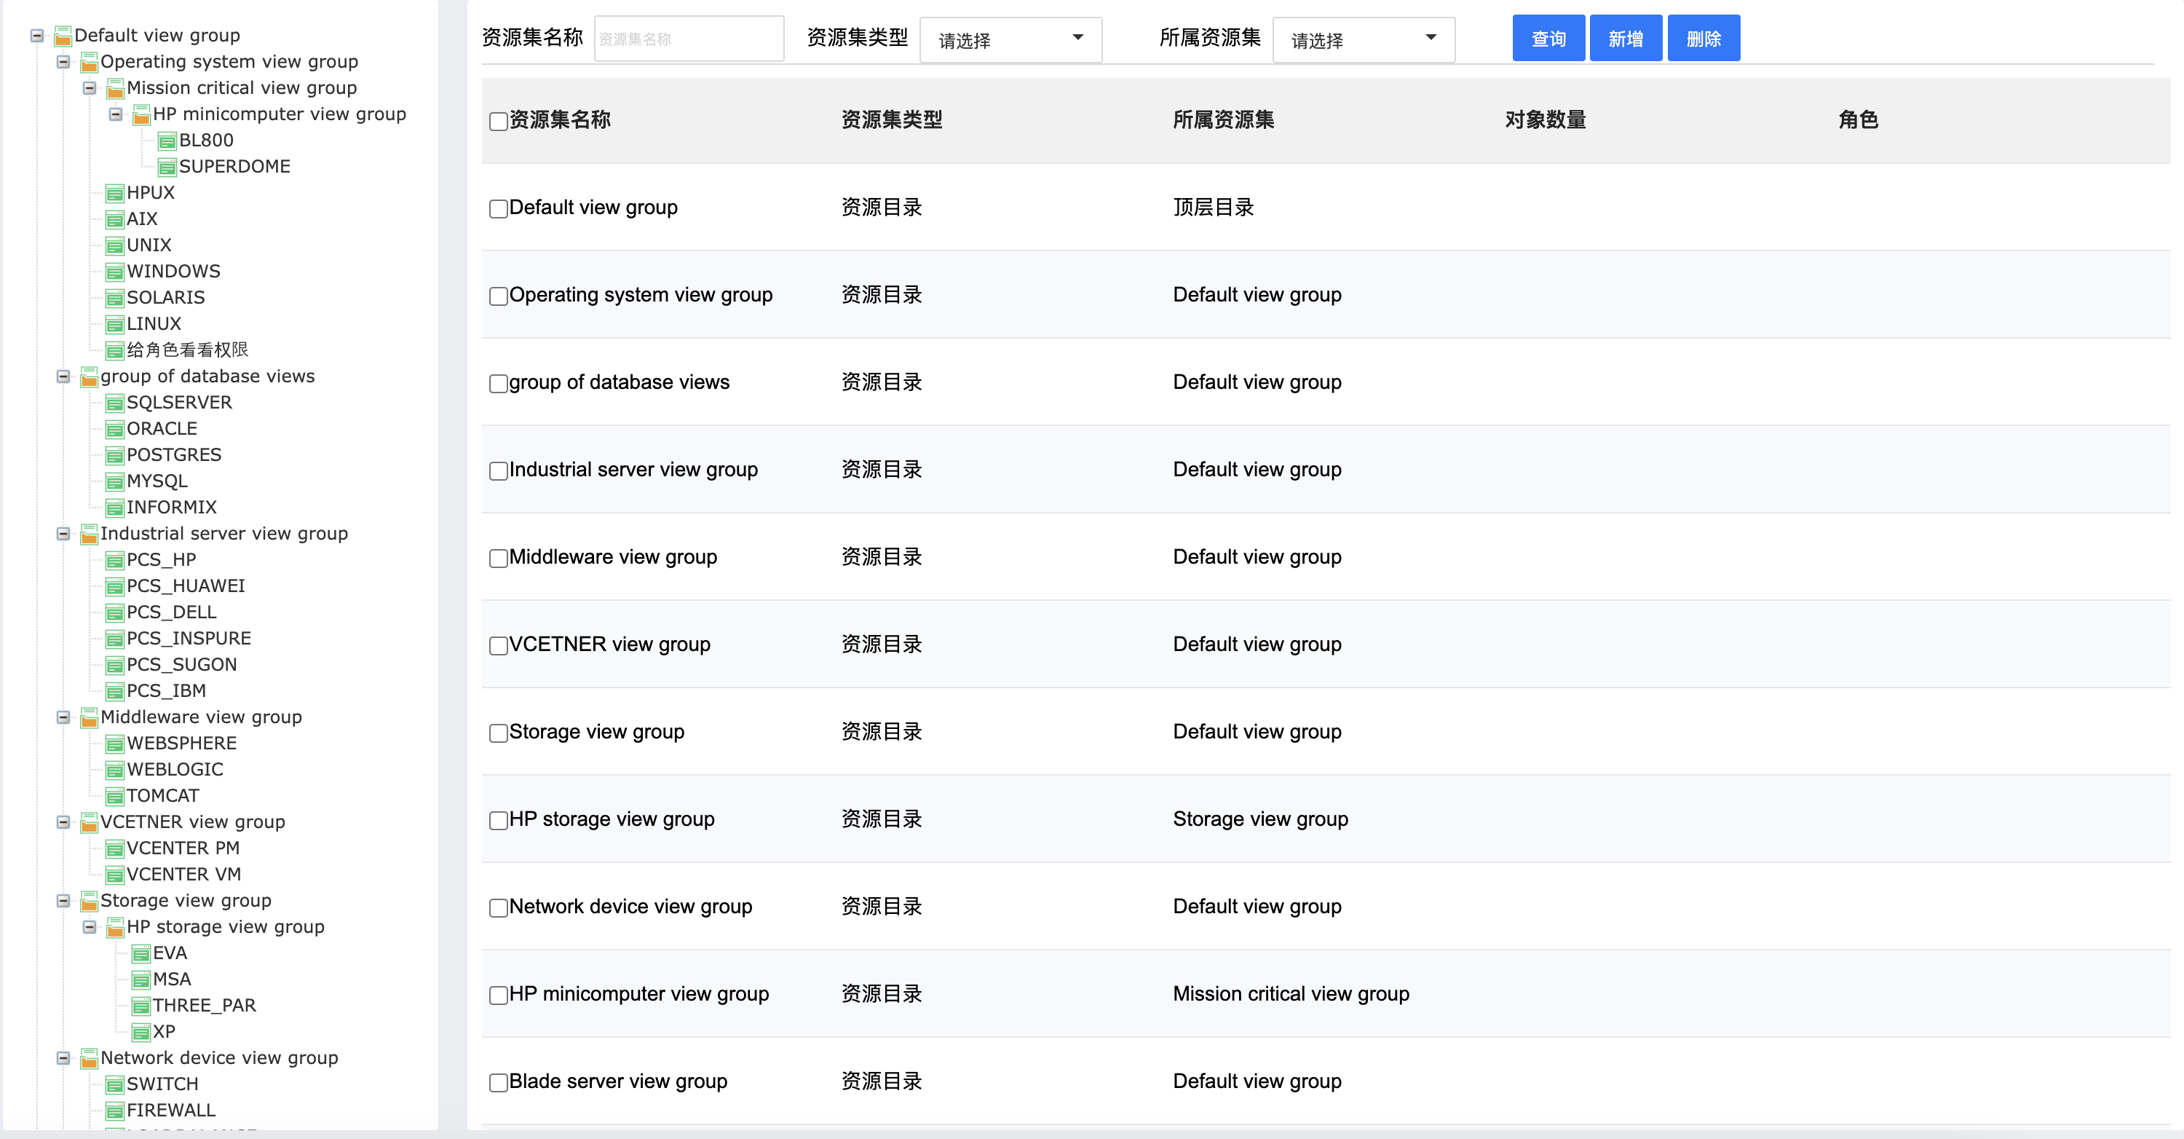Click the VCETNER view group folder icon
This screenshot has width=2184, height=1139.
tap(89, 823)
